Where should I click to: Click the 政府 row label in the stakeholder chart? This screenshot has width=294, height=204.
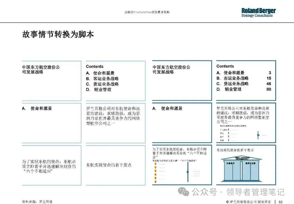point(222,140)
